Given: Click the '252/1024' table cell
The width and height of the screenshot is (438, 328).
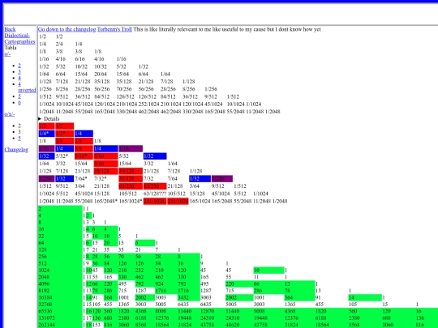Looking at the screenshot, I should click(x=148, y=104).
